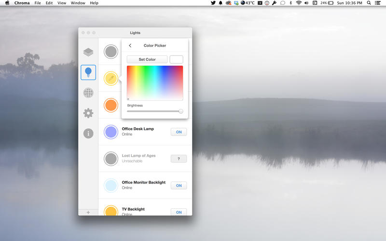
Task: Open the Scenes layers sidebar icon
Action: coord(88,52)
